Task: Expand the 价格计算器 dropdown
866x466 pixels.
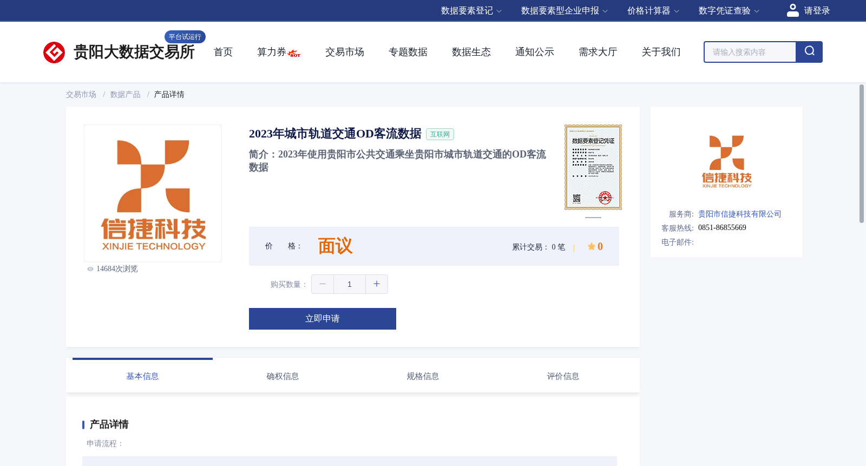Action: pos(653,11)
